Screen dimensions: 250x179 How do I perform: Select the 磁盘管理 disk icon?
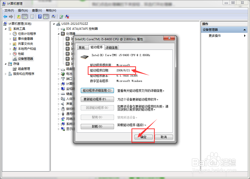[x=15, y=69]
